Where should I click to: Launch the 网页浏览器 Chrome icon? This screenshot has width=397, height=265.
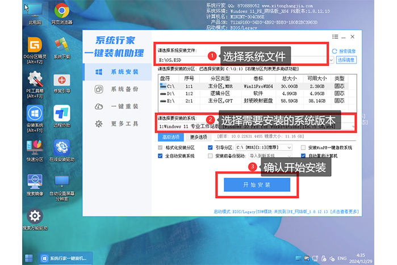tap(62, 14)
